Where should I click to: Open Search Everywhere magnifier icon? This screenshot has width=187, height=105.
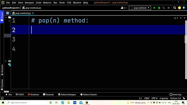tap(175, 8)
